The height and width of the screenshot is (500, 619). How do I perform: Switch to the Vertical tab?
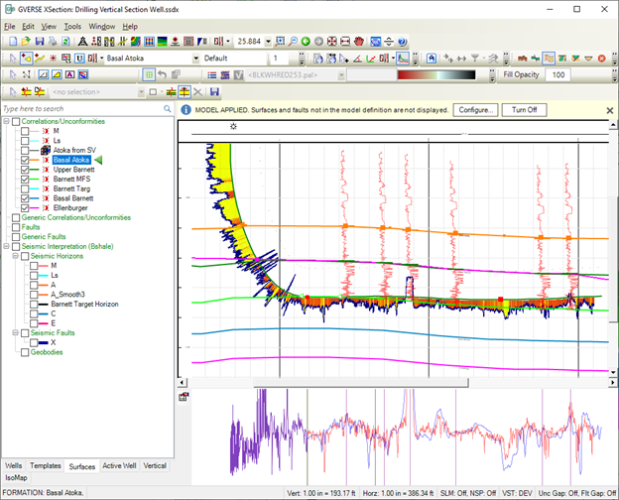pyautogui.click(x=155, y=465)
